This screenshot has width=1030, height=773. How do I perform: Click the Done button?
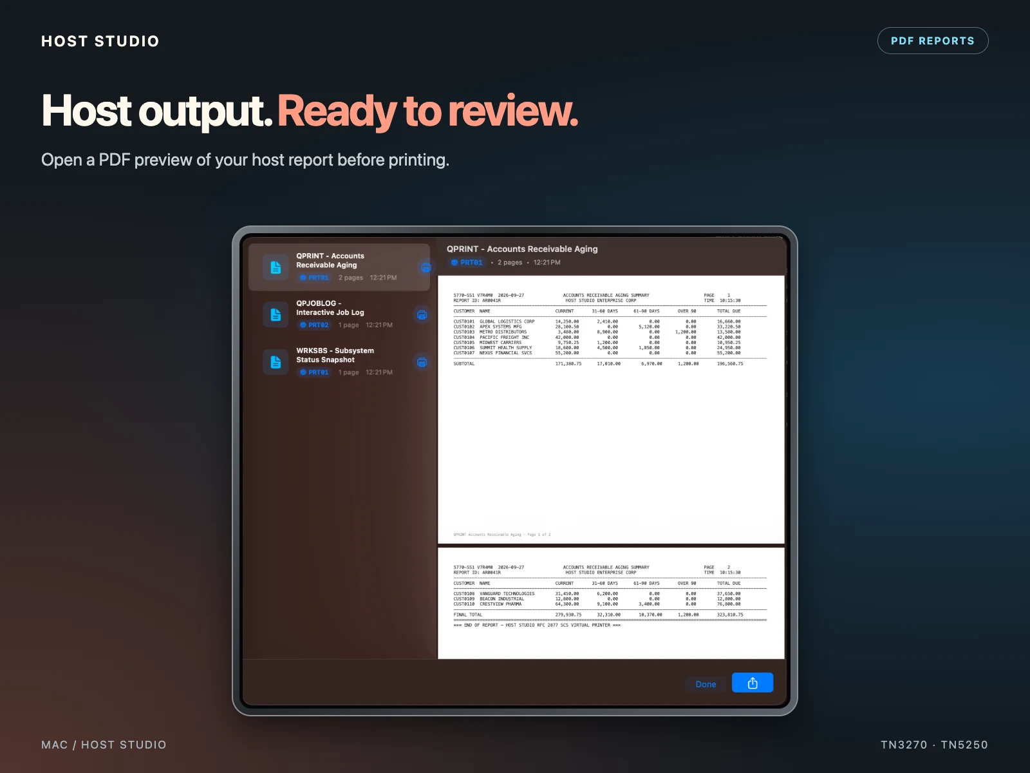click(x=706, y=684)
